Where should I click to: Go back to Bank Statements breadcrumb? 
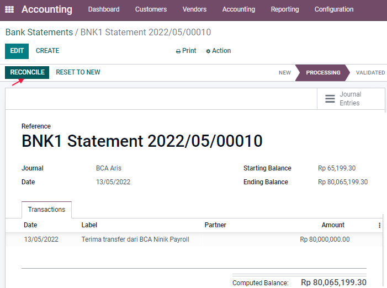pos(39,33)
